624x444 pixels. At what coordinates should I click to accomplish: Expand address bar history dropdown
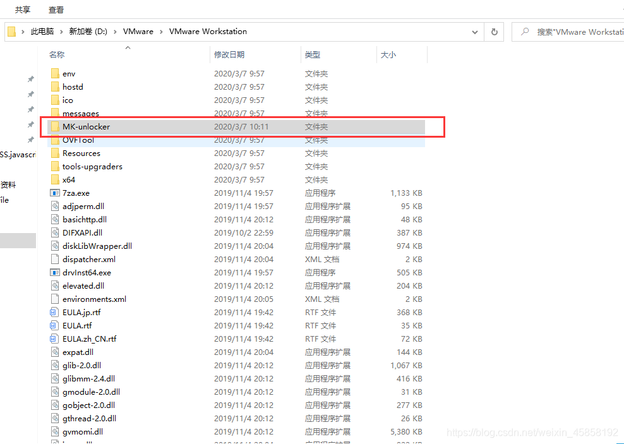475,32
